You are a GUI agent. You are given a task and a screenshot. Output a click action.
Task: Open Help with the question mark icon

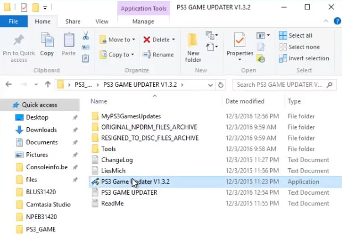[x=337, y=21]
